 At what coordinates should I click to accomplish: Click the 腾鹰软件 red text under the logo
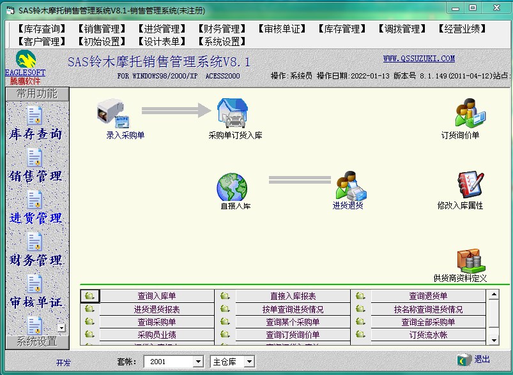(25, 81)
